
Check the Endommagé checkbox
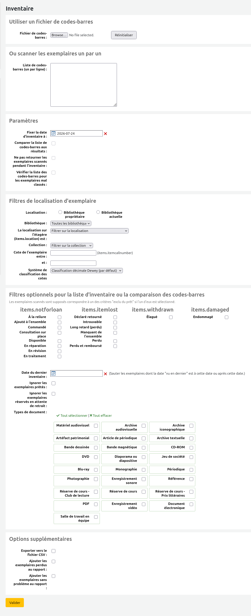click(x=227, y=317)
